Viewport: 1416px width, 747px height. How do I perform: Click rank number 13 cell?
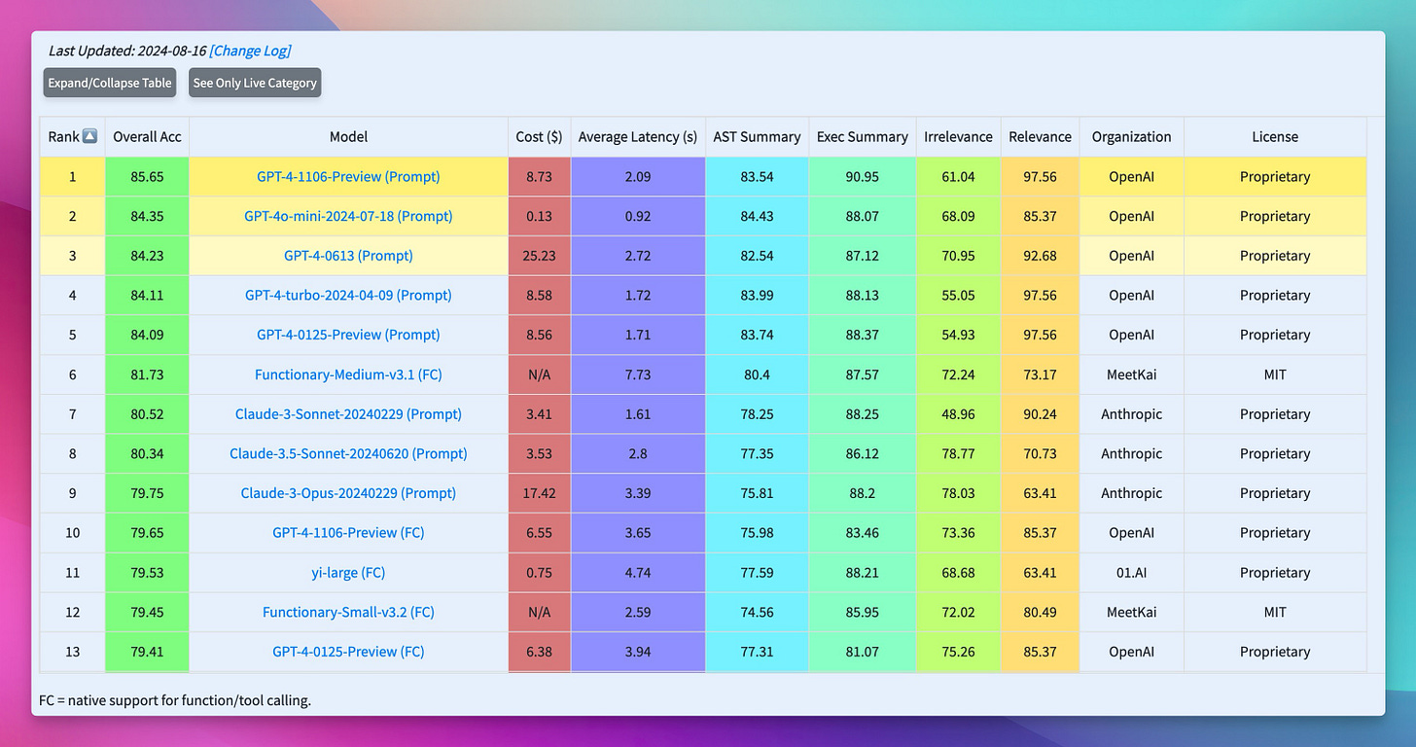tap(72, 652)
